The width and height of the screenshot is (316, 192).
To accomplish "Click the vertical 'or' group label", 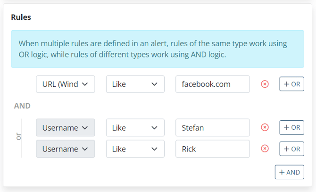I will [19, 138].
